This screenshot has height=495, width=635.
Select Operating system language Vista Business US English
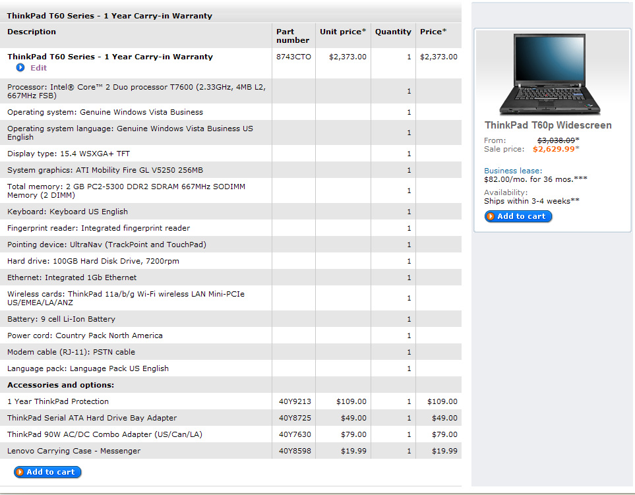pyautogui.click(x=231, y=132)
